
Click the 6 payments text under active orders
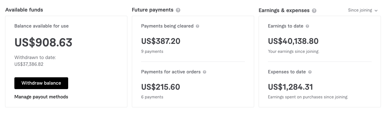[x=152, y=97]
